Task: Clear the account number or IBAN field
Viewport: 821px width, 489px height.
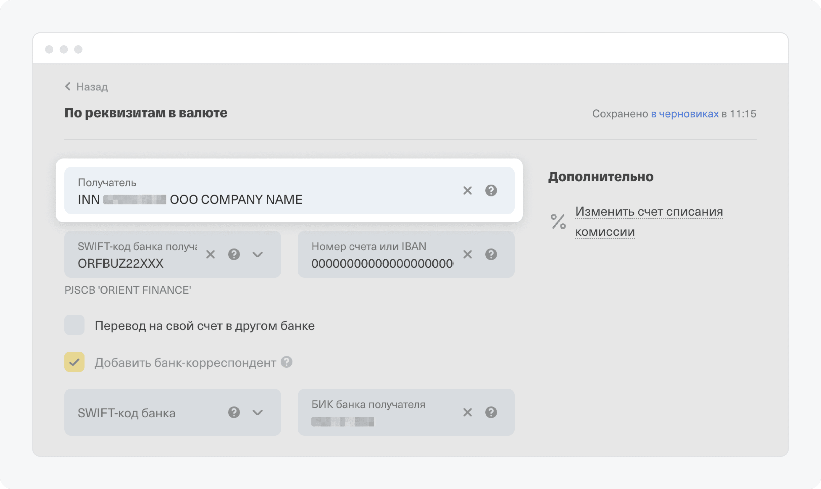Action: 467,254
